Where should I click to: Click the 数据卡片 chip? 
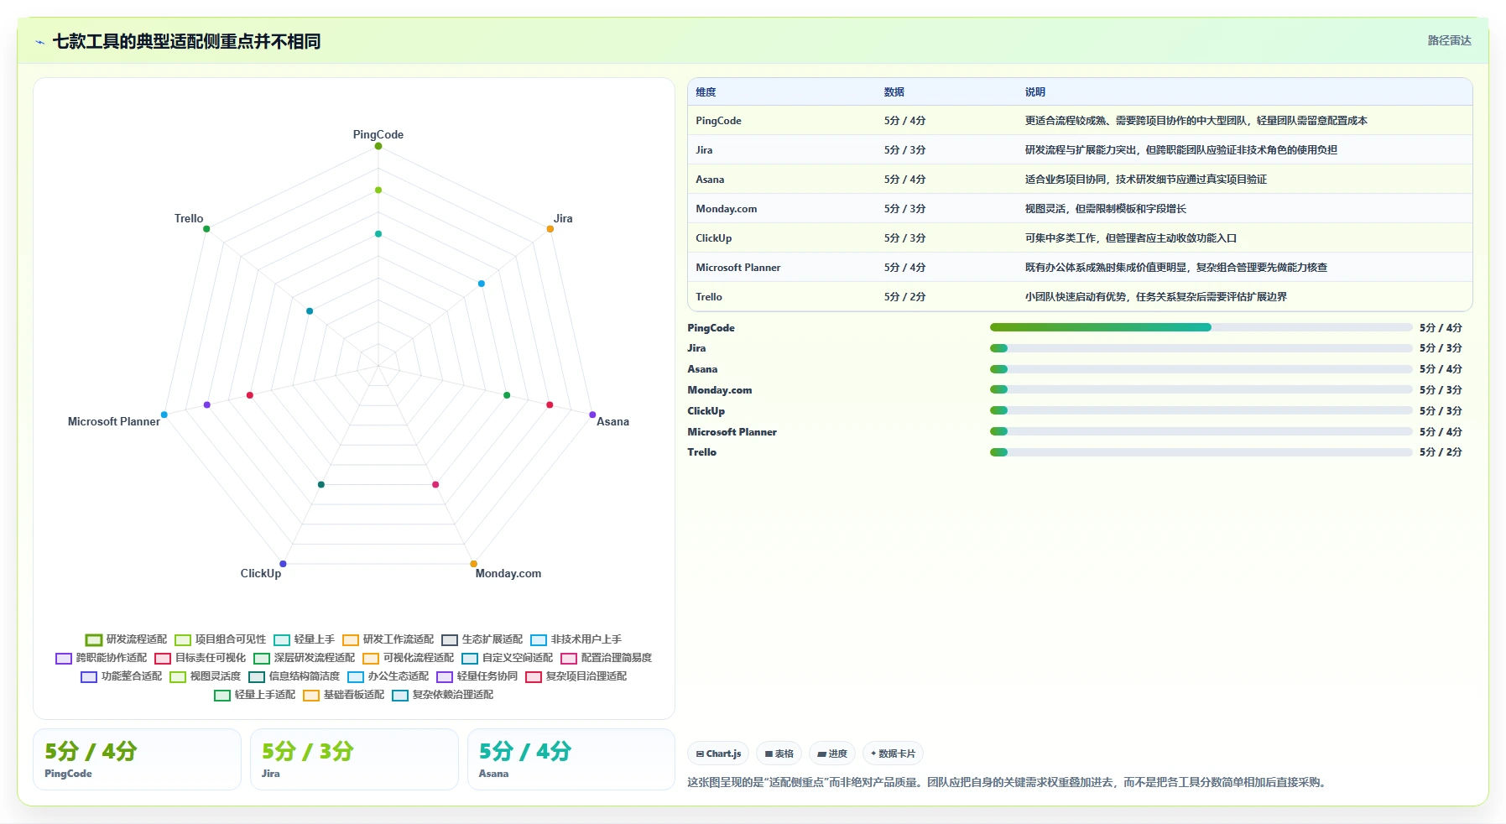(893, 754)
